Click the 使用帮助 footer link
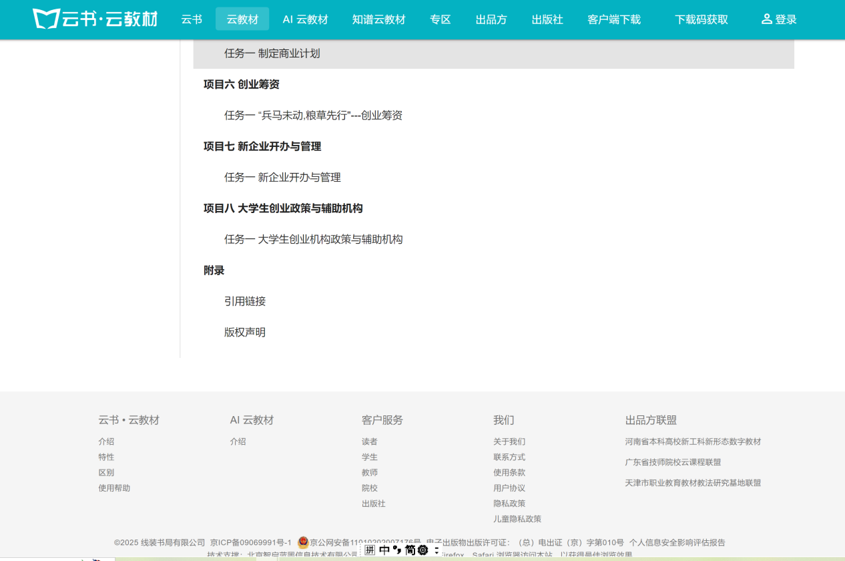Screen dimensions: 845x561 [x=114, y=488]
